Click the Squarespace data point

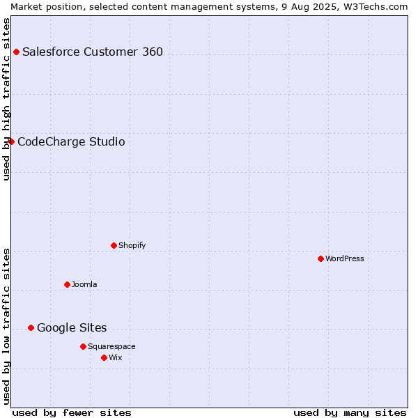pyautogui.click(x=83, y=346)
